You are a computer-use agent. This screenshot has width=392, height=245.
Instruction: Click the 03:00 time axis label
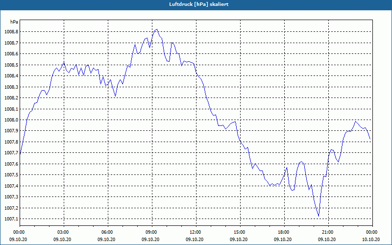tap(64, 232)
